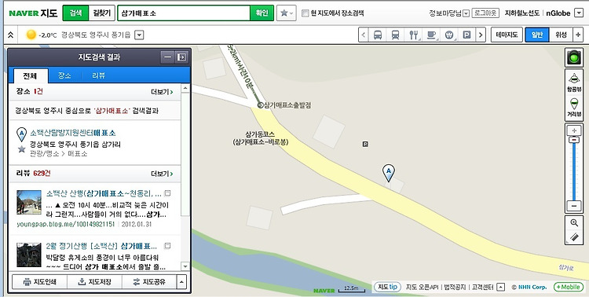589x297 pixels.
Task: Open second review in new window icon
Action: tap(167, 246)
